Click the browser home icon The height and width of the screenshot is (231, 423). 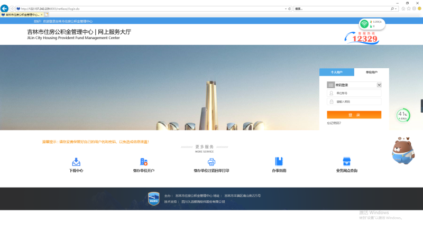(403, 9)
